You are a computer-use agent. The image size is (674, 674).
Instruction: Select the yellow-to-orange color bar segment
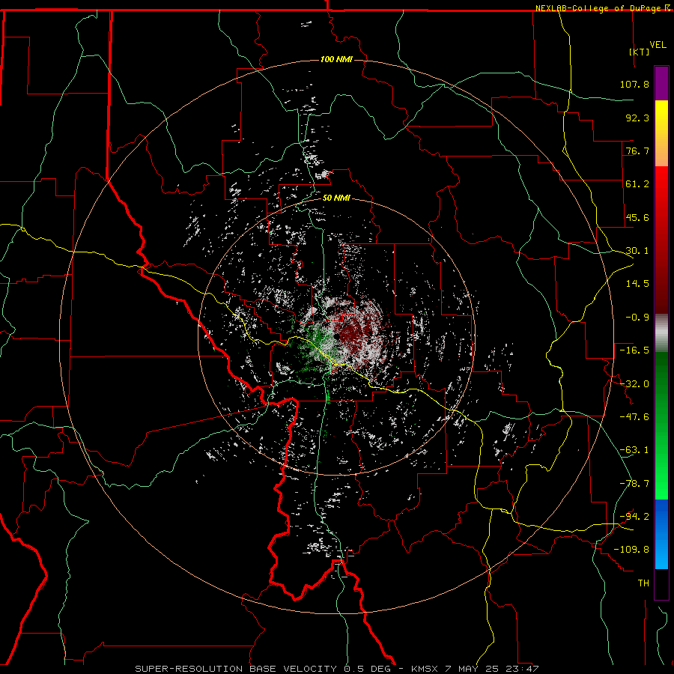pyautogui.click(x=661, y=133)
